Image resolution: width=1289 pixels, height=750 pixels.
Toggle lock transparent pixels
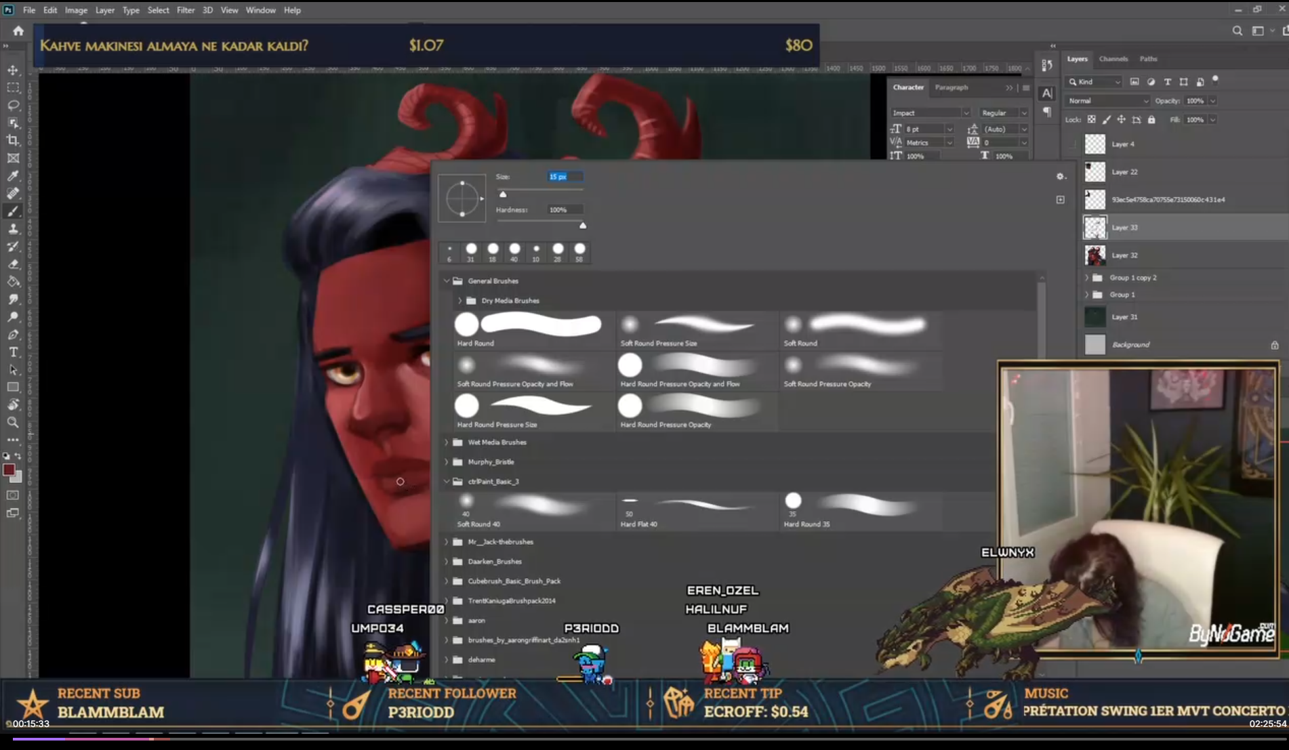coord(1091,120)
